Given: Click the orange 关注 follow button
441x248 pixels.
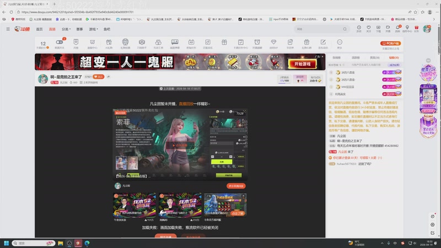Looking at the screenshot, I should (x=99, y=77).
